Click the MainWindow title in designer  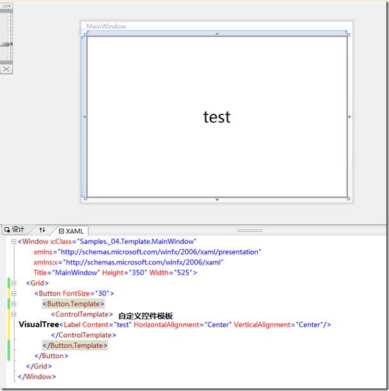(x=106, y=26)
